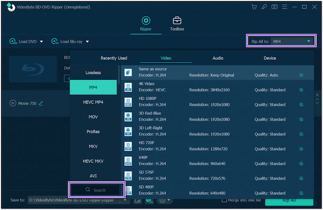Screen dimensions: 323x210
Task: Play the Movie 750 title
Action: pos(13,103)
